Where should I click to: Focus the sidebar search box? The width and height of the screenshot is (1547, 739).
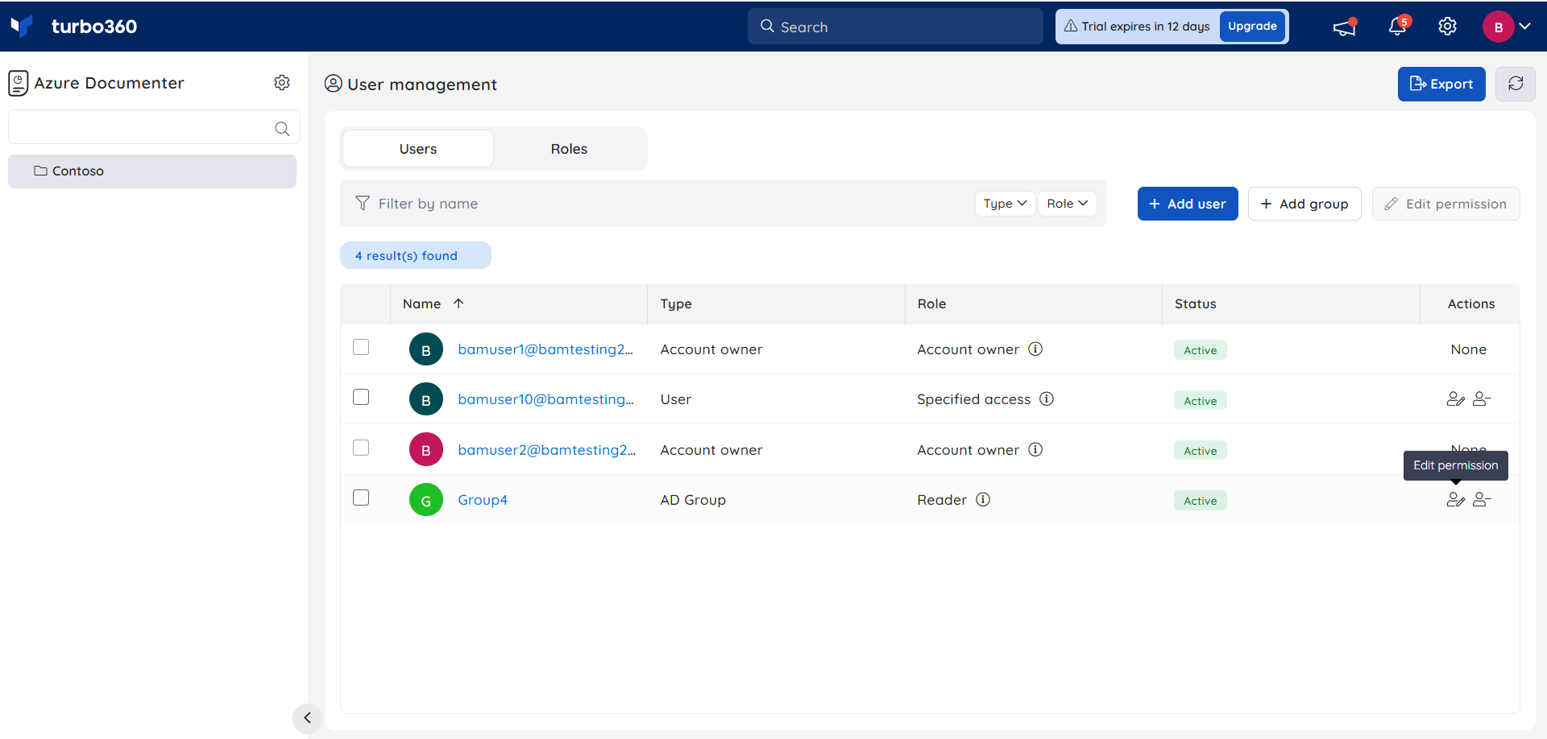coord(154,127)
